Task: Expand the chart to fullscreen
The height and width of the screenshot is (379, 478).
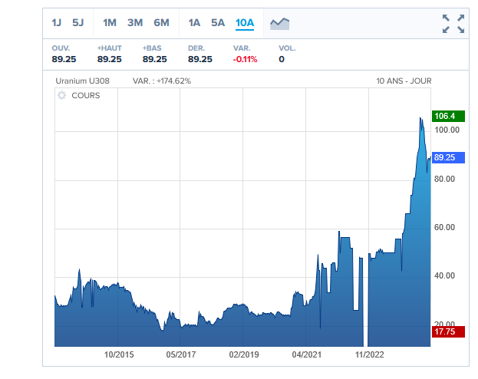Action: (453, 24)
